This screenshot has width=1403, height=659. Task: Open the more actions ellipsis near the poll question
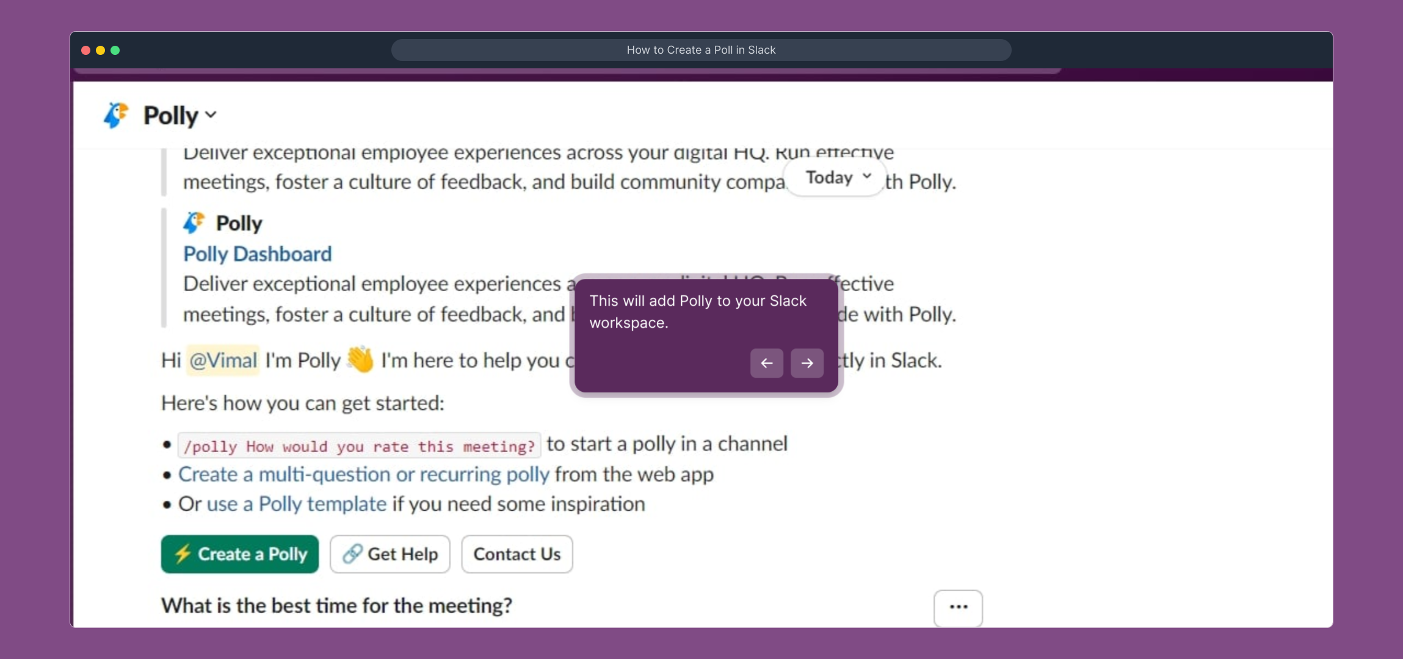pos(959,607)
